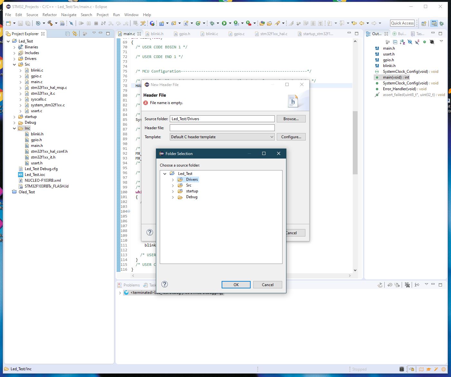Switch to C/C++ perspective icon
Image resolution: width=451 pixels, height=377 pixels.
[434, 23]
